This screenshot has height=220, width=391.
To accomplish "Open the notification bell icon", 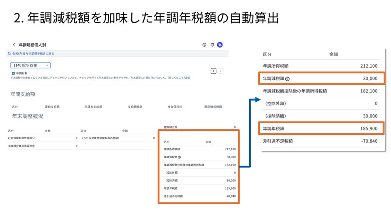I will tap(212, 45).
